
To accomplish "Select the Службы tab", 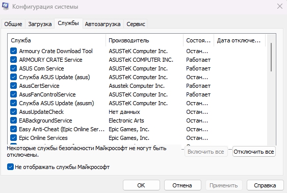I will [x=68, y=23].
